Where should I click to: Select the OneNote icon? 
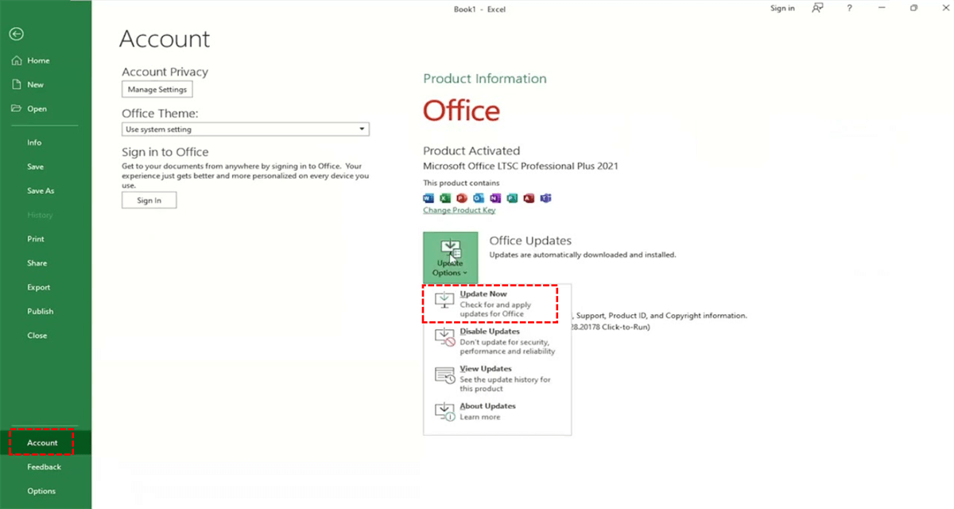(x=495, y=198)
